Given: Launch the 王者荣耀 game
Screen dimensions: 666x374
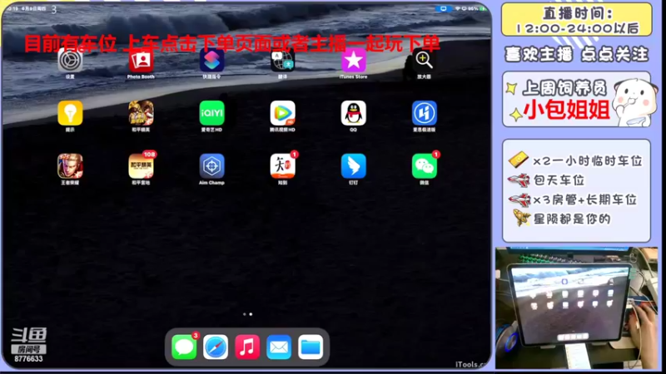Looking at the screenshot, I should pyautogui.click(x=70, y=166).
